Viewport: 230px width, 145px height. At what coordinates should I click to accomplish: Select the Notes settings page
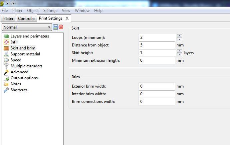(x=16, y=84)
